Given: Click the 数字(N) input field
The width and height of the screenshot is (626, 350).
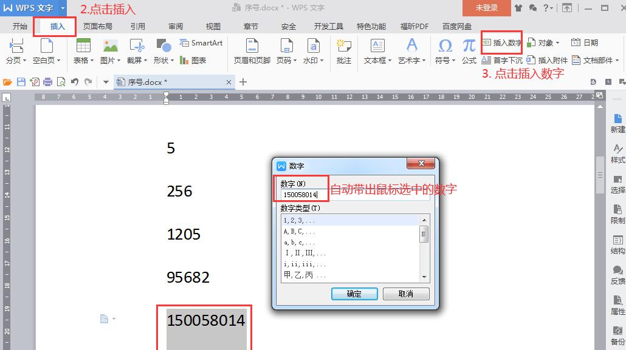Looking at the screenshot, I should pyautogui.click(x=356, y=195).
